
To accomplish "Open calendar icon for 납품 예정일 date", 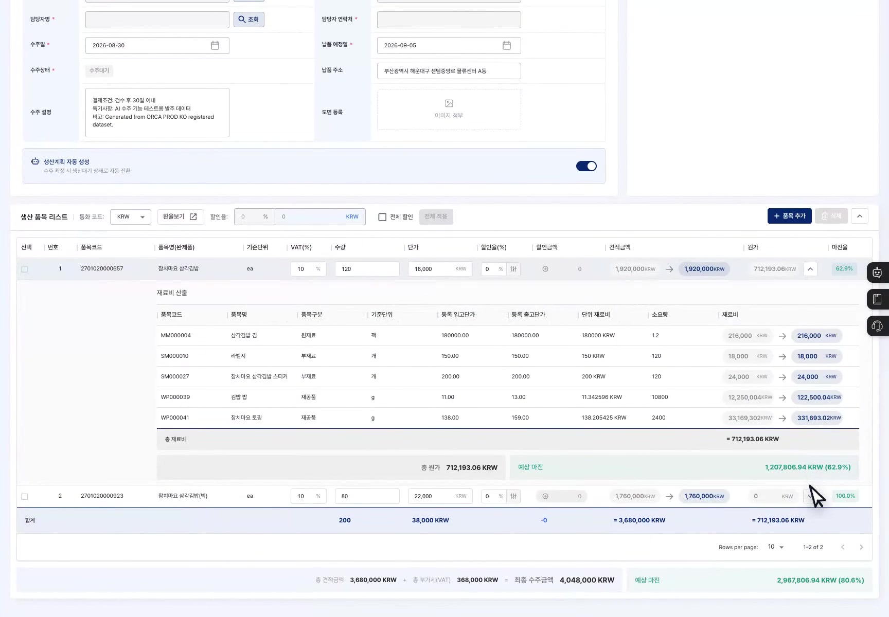I will click(507, 45).
